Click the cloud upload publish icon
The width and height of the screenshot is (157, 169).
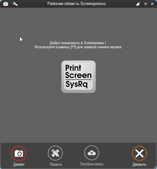(92, 153)
